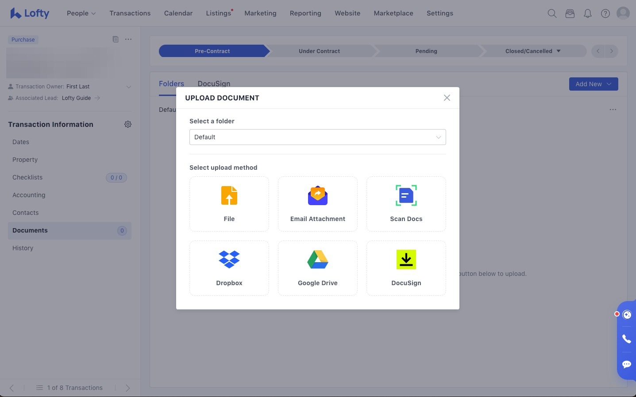This screenshot has width=636, height=397.
Task: Open the Add New dropdown button
Action: point(594,84)
